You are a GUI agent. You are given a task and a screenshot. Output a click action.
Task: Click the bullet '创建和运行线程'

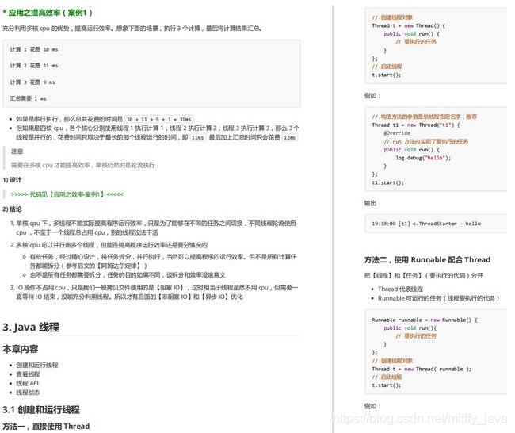pos(37,365)
